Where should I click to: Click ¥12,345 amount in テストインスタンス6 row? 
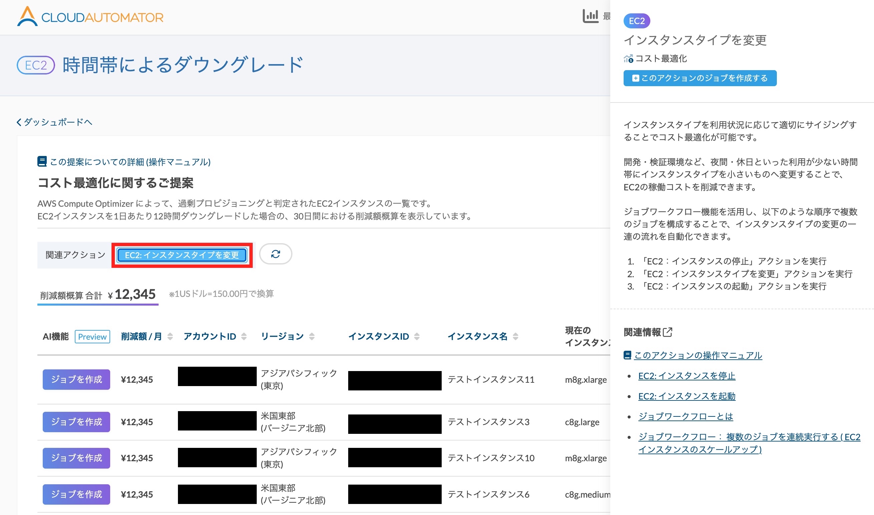pos(137,494)
